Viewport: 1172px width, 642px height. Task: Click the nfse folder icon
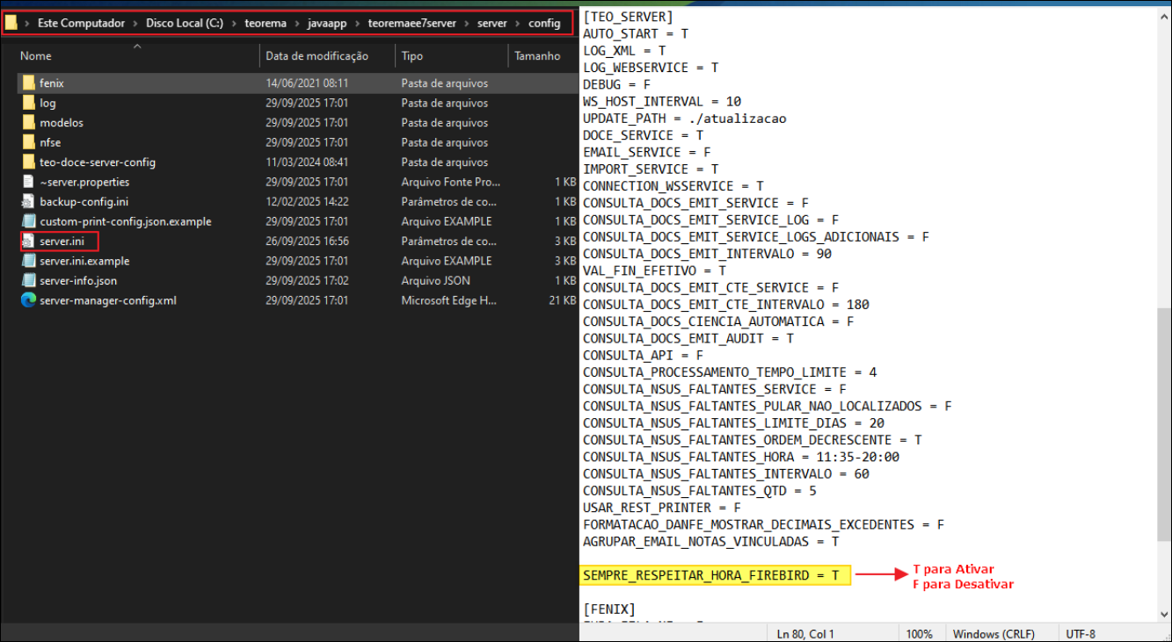[28, 142]
